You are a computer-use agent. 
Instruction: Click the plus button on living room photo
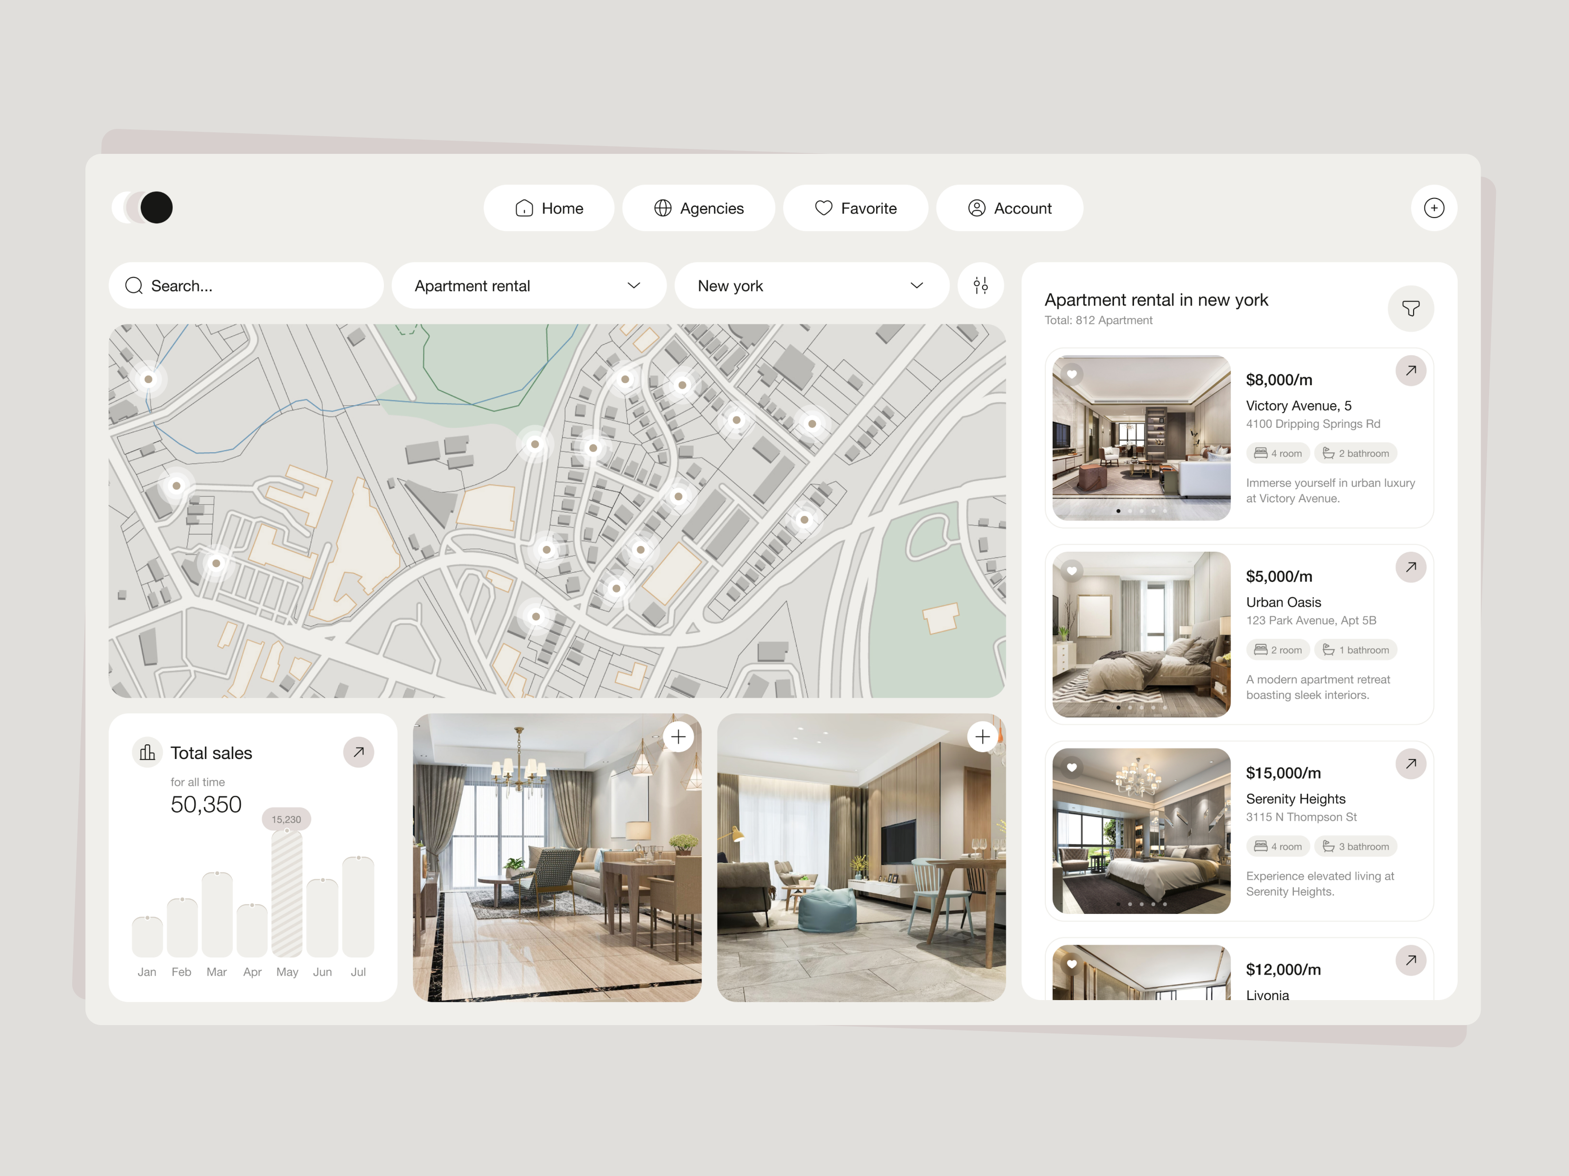click(x=678, y=736)
